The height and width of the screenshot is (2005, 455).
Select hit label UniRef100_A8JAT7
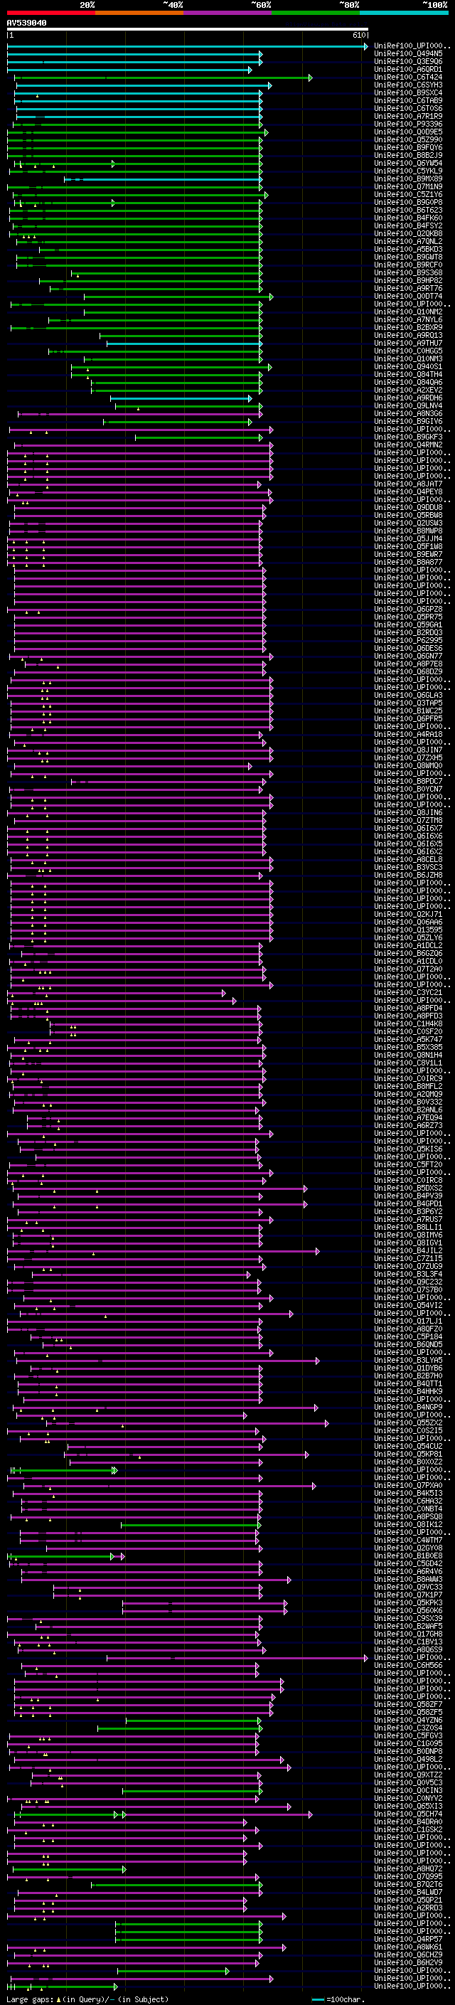click(x=408, y=484)
